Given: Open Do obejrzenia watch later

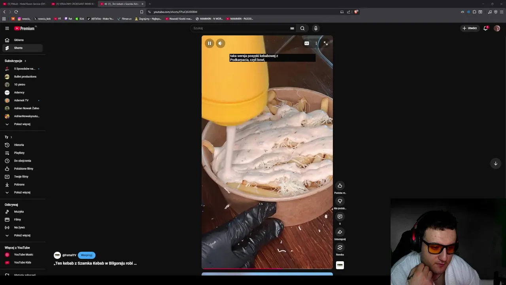Looking at the screenshot, I should click(x=23, y=161).
